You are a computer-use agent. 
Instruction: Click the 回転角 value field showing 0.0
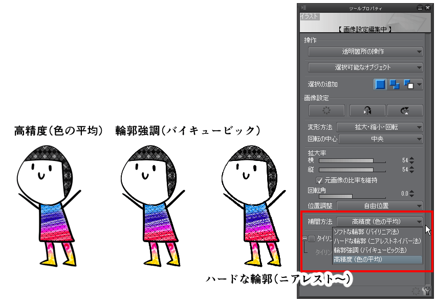[405, 194]
